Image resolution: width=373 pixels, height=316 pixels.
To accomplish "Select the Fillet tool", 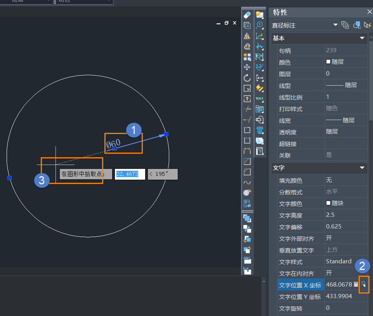I will [247, 172].
